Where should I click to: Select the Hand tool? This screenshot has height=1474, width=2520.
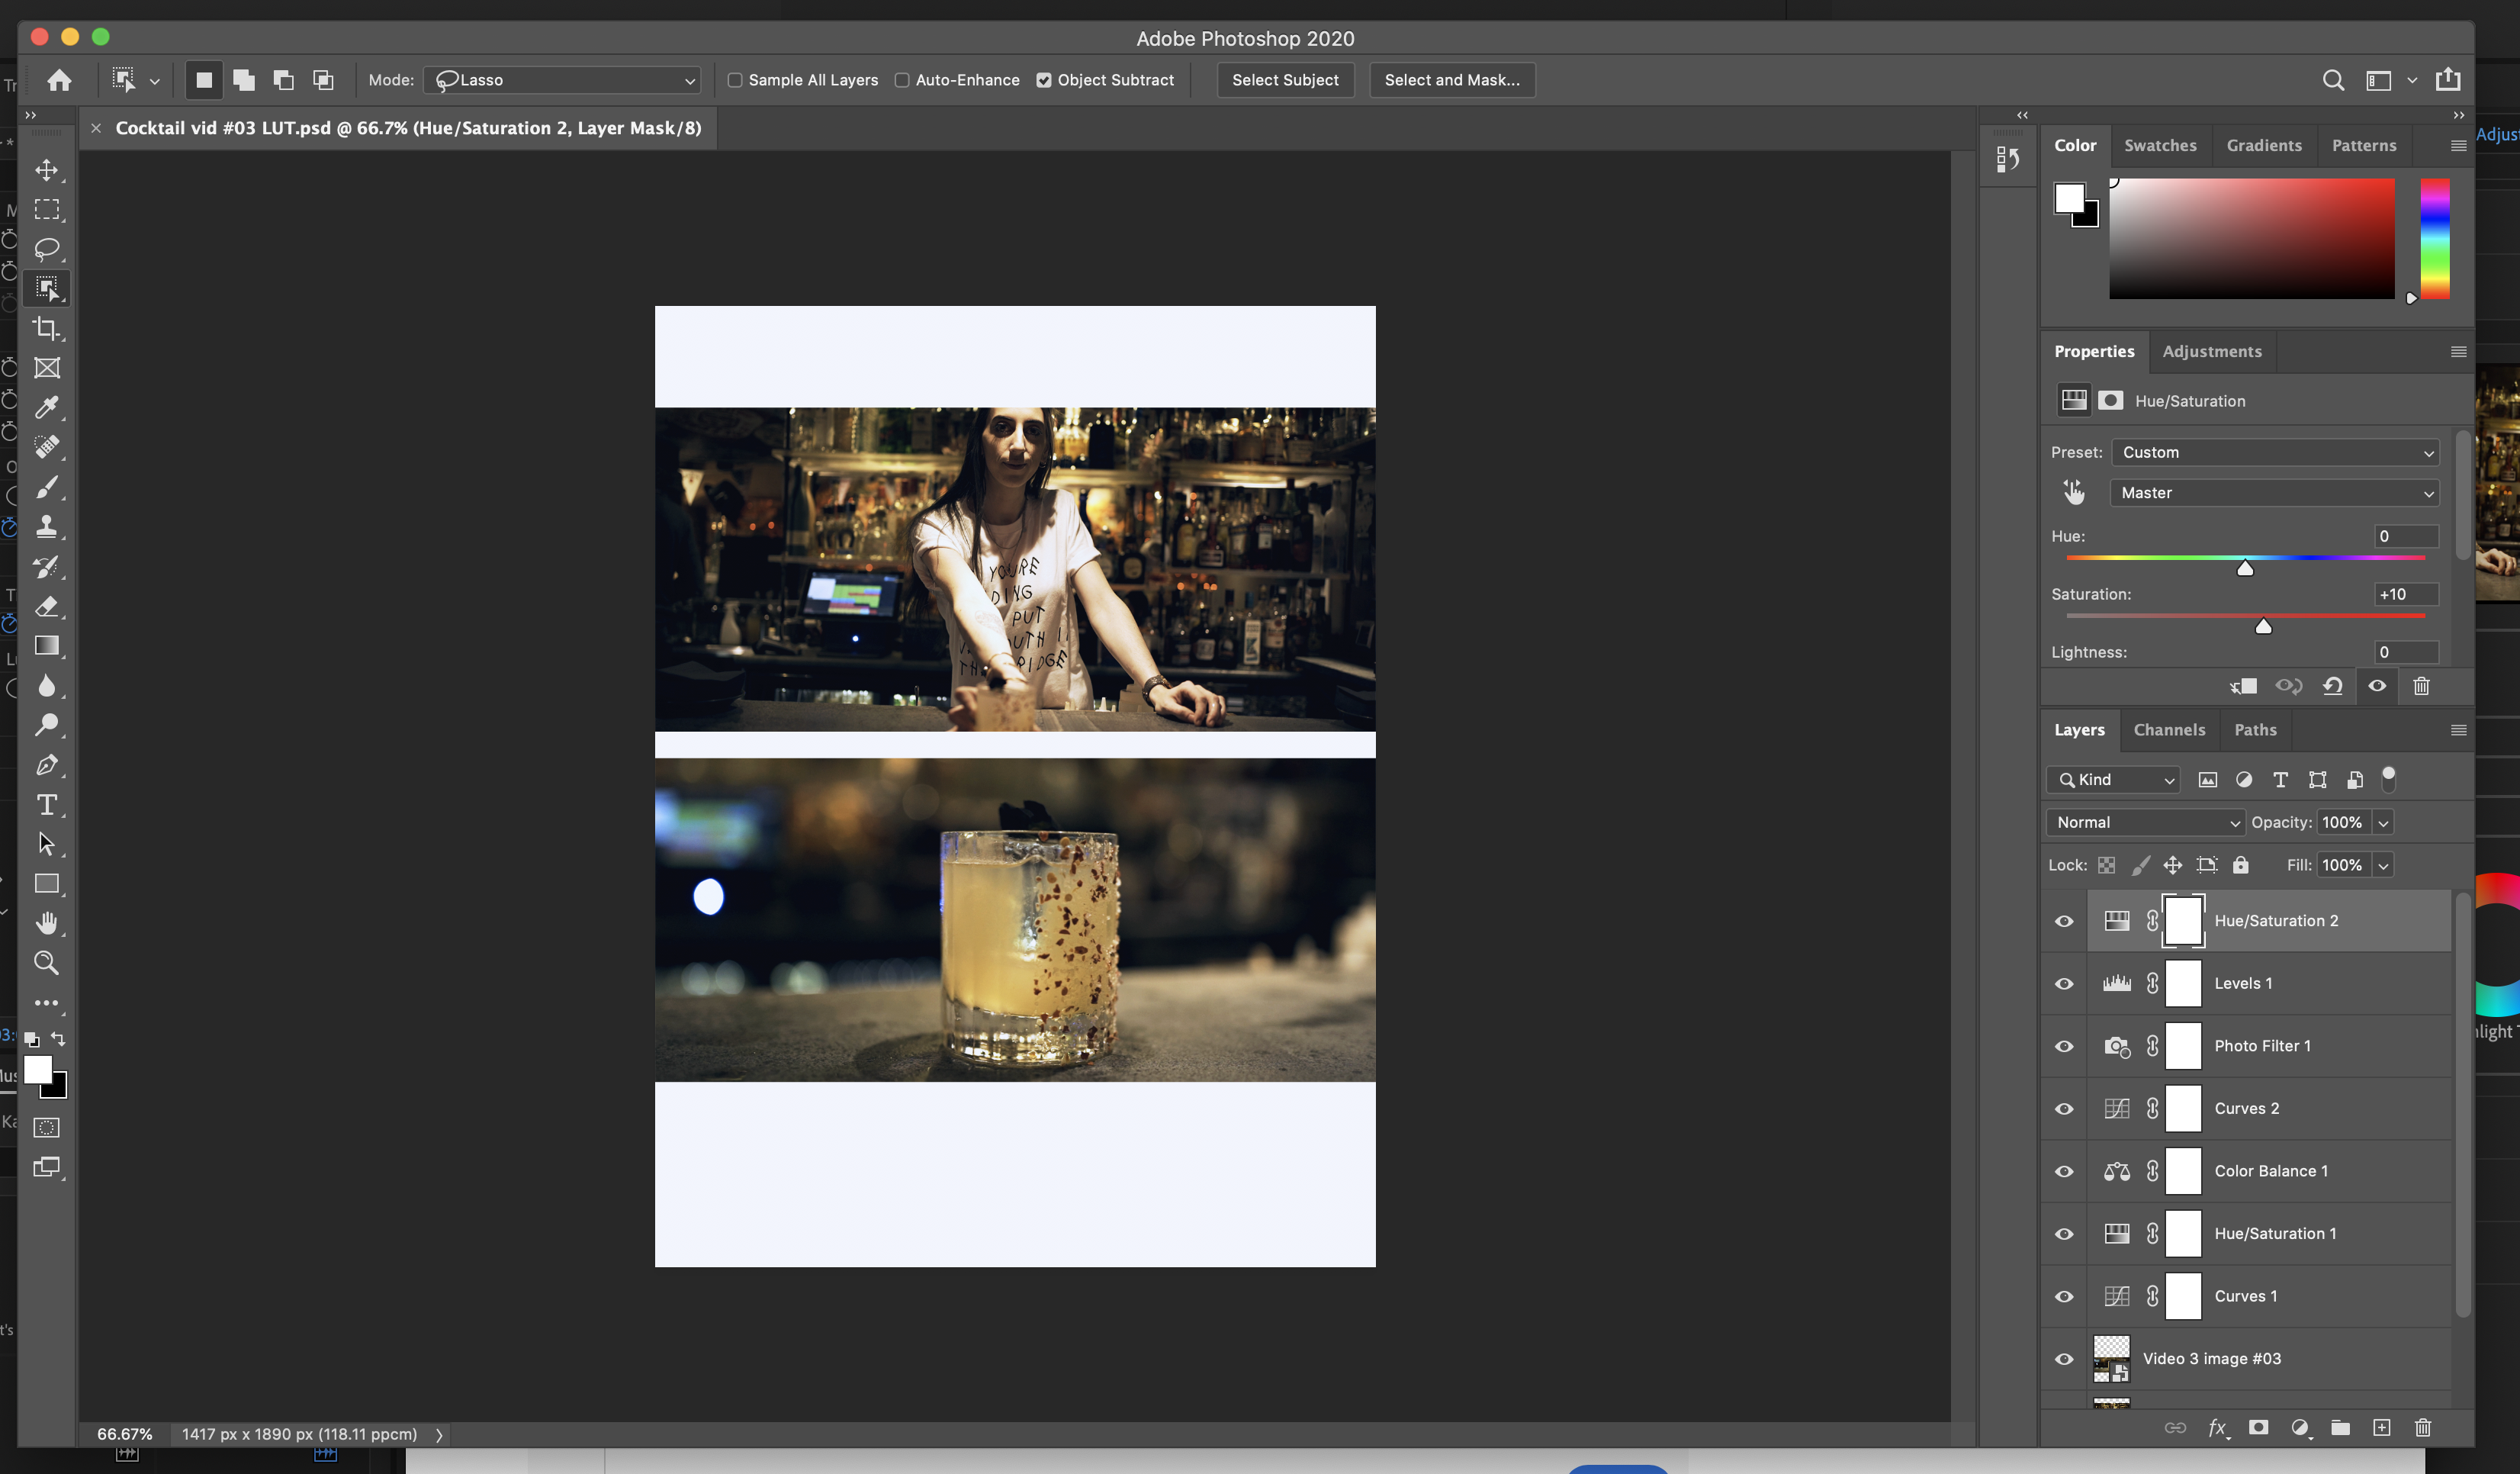pos(46,923)
